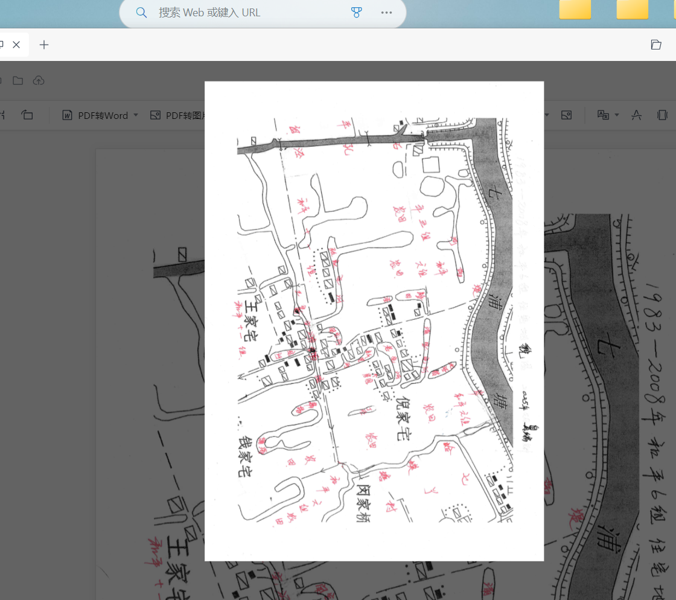The height and width of the screenshot is (600, 676).
Task: Click the image tool icon right of the preview
Action: [566, 115]
